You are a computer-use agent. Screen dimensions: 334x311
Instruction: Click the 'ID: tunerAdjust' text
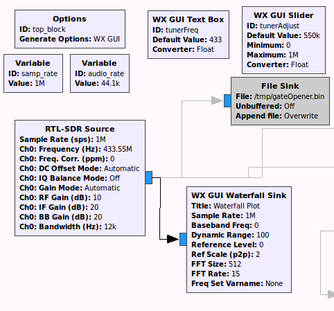point(273,26)
